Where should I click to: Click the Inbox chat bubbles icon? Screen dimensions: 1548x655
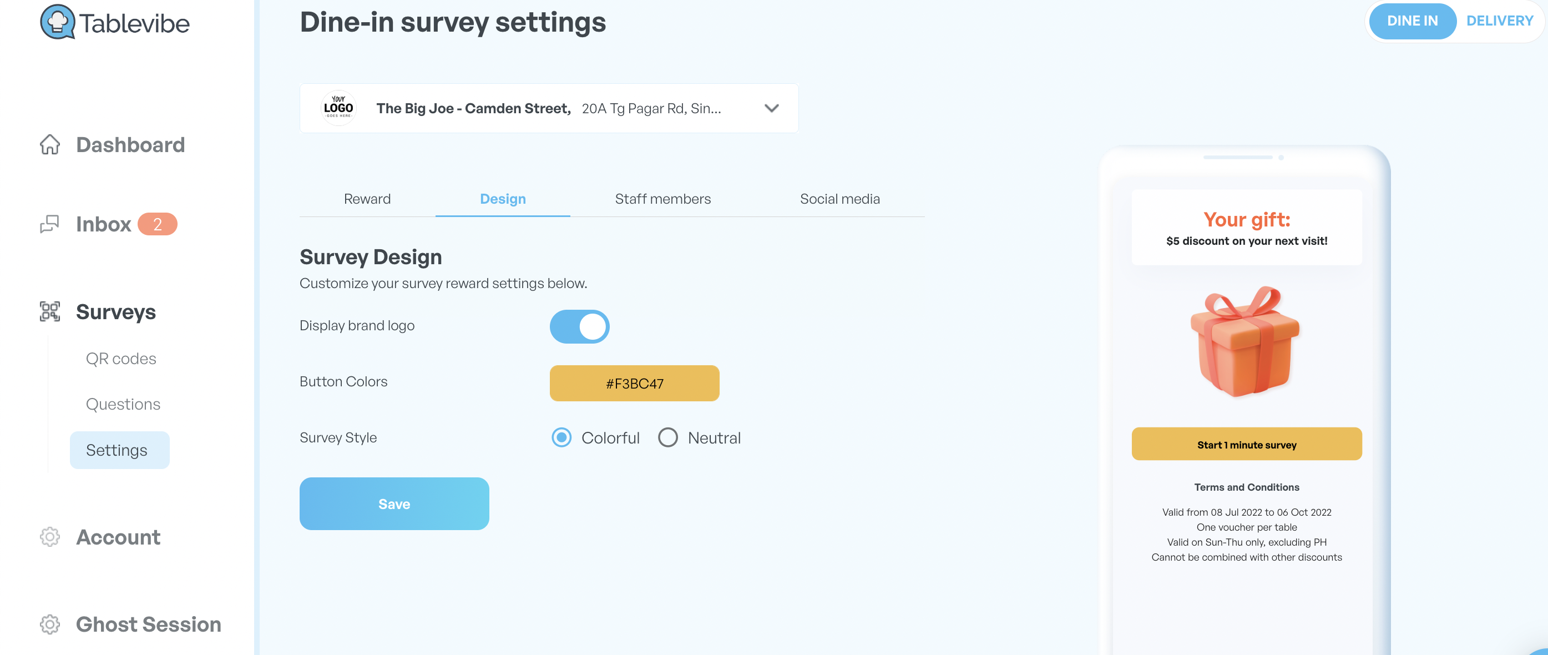50,224
